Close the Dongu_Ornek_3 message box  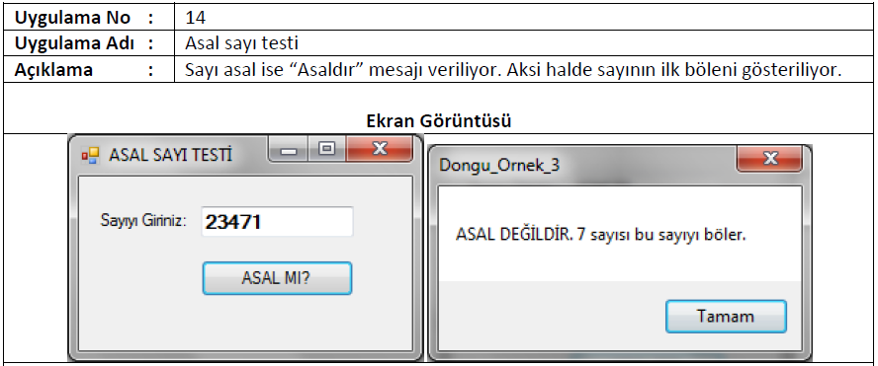[770, 159]
